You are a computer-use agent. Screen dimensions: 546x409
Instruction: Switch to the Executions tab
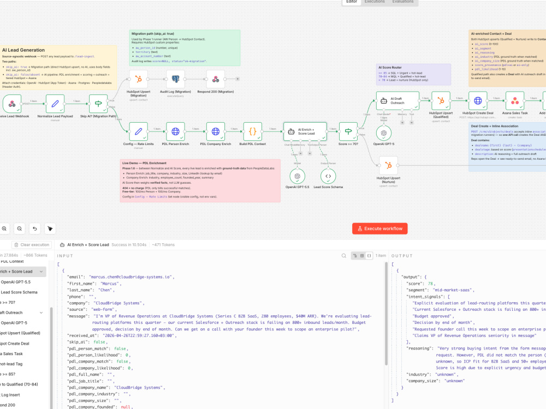pyautogui.click(x=375, y=2)
